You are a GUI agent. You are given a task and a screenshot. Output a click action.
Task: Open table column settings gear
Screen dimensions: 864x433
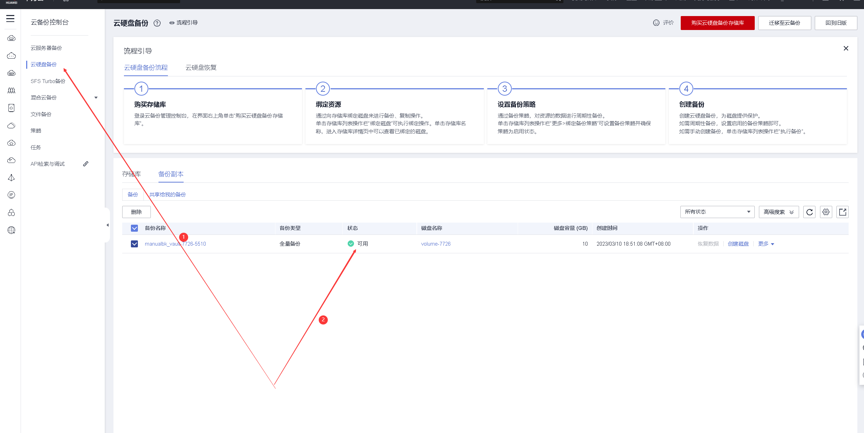click(826, 212)
